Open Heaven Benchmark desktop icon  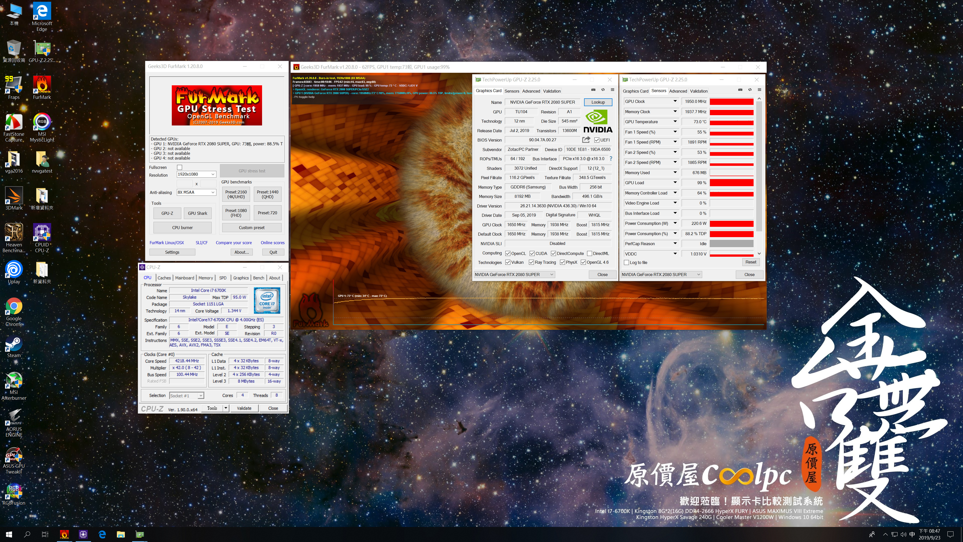14,238
